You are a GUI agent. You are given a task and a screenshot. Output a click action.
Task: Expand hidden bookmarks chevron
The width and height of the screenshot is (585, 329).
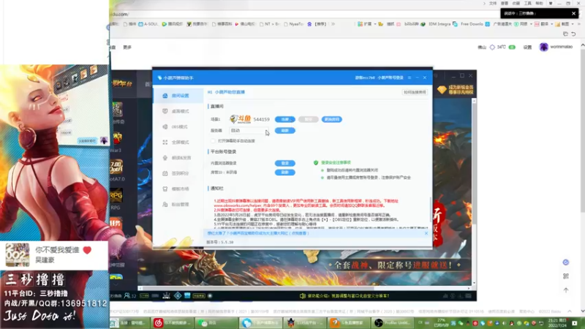tap(333, 24)
